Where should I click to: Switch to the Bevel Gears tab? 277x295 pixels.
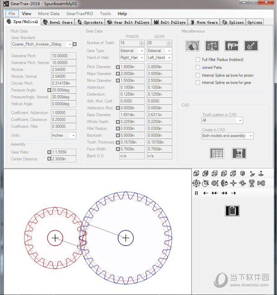[58, 22]
